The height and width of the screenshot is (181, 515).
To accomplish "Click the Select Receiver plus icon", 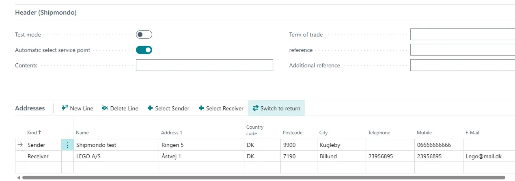I will point(201,108).
